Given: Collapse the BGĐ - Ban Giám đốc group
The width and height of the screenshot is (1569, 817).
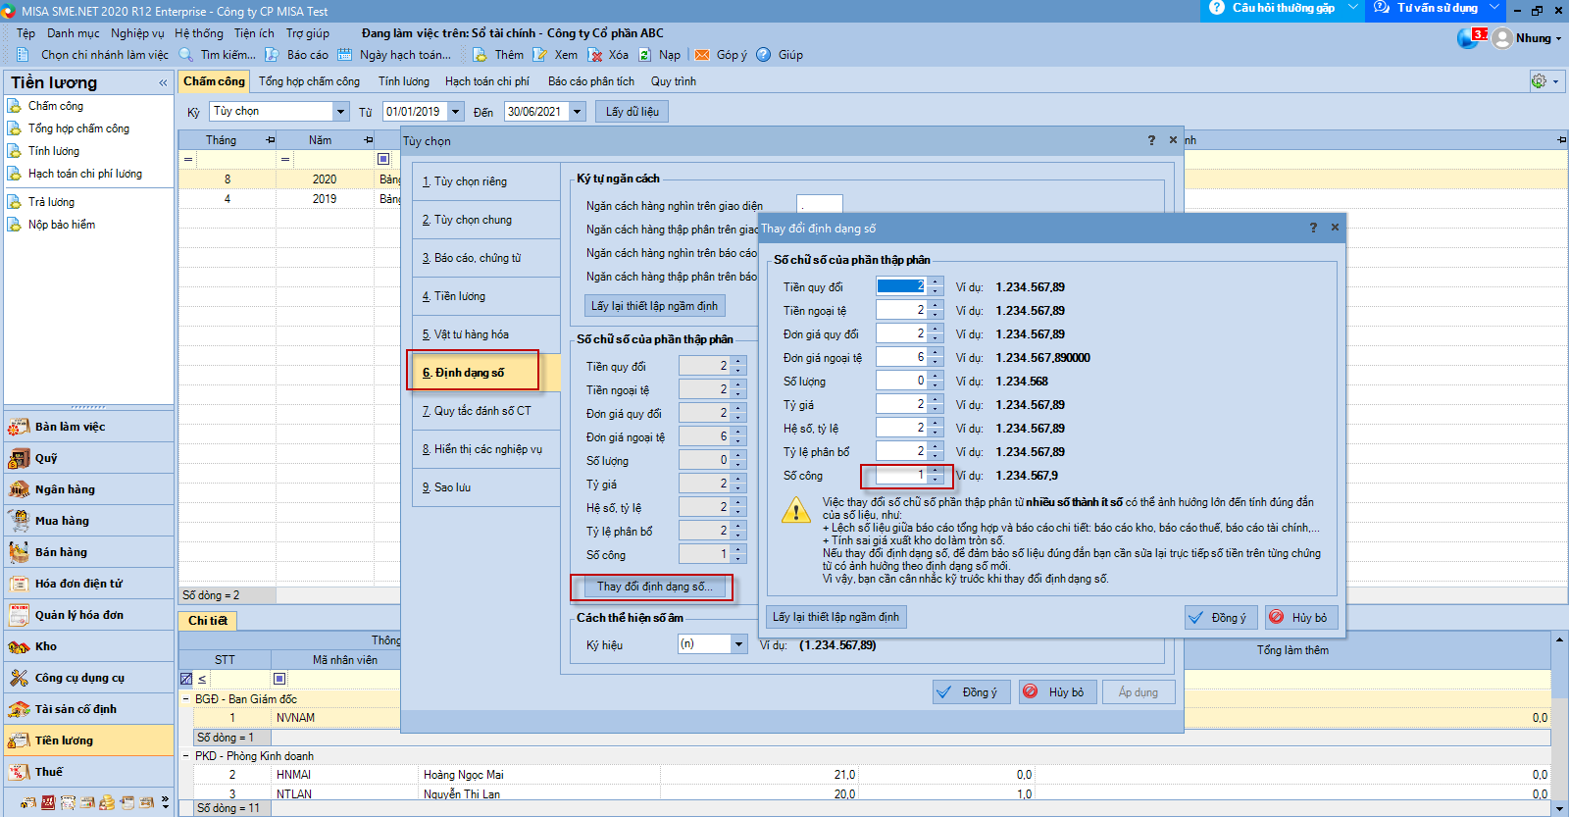Looking at the screenshot, I should click(186, 699).
